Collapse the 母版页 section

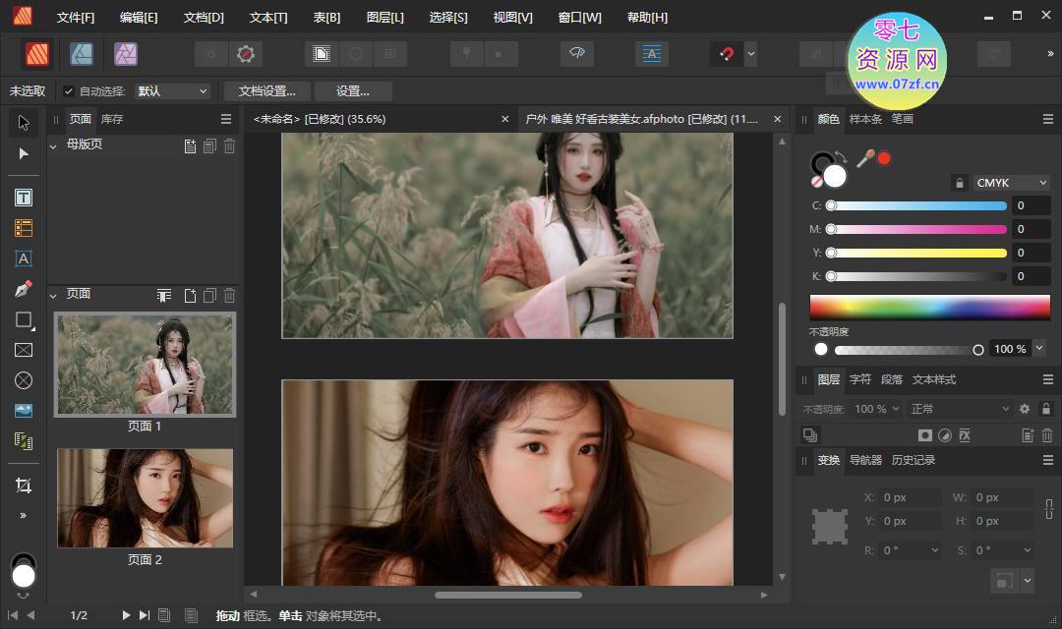54,145
